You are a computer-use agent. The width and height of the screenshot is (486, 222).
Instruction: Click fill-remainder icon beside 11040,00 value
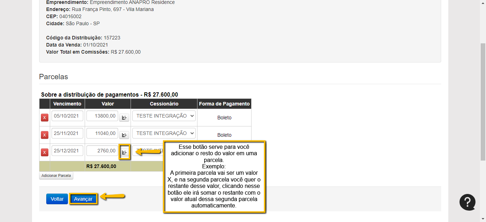(124, 135)
